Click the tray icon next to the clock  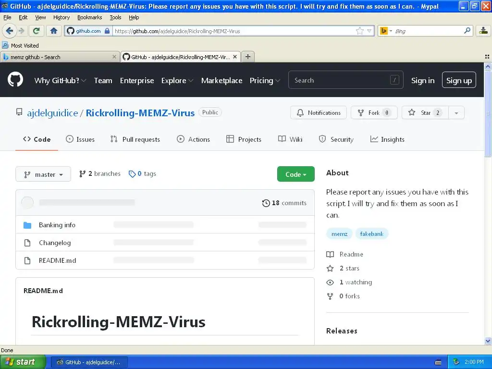click(456, 362)
